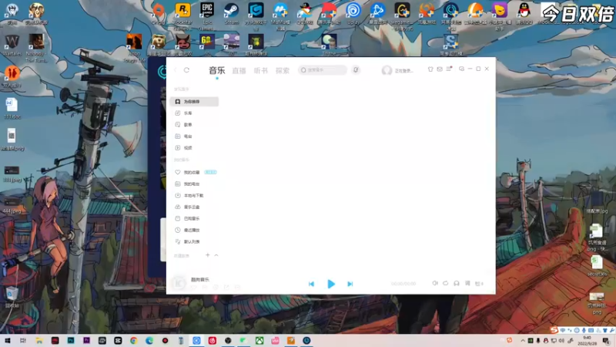
Task: Click the taskbar clock and date
Action: 588,341
